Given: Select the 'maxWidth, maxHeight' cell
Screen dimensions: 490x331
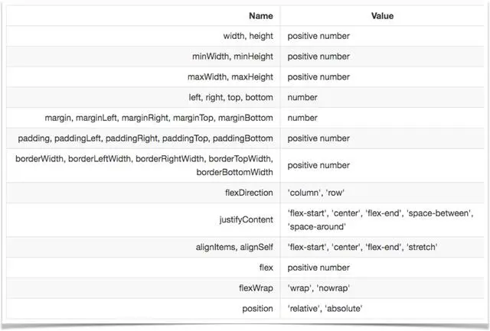Looking at the screenshot, I should tap(230, 77).
